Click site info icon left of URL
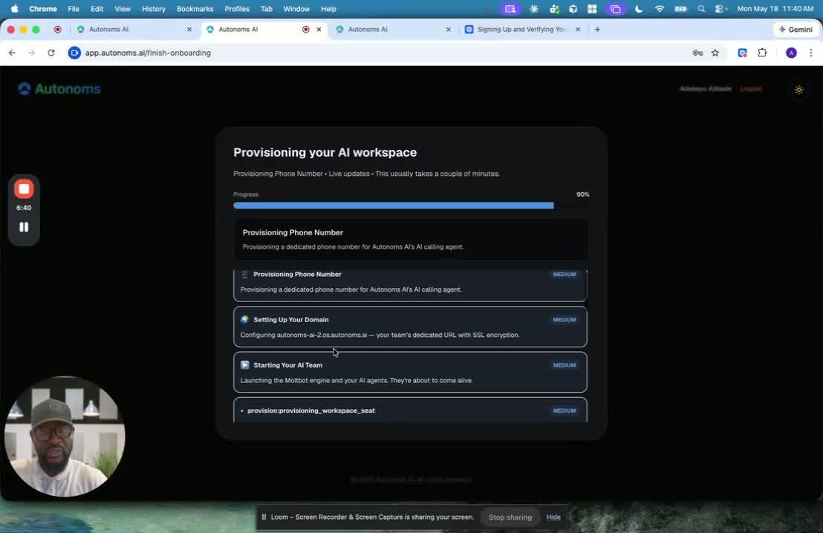This screenshot has width=823, height=533. [74, 53]
